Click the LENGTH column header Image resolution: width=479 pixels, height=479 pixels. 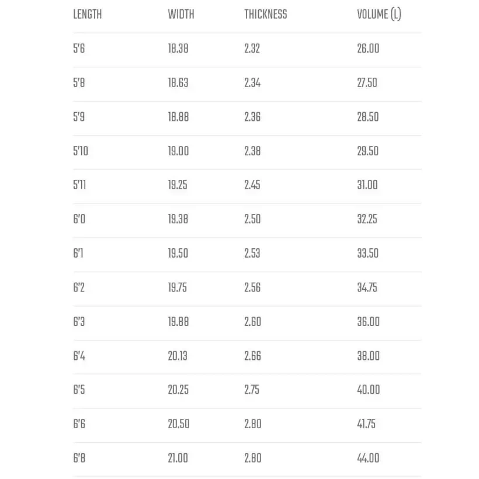click(87, 15)
